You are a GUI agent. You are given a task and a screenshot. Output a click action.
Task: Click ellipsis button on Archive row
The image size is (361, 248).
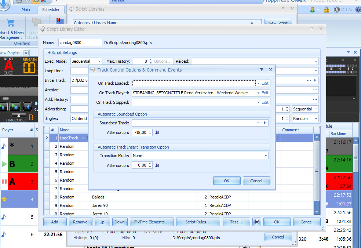pos(315,90)
